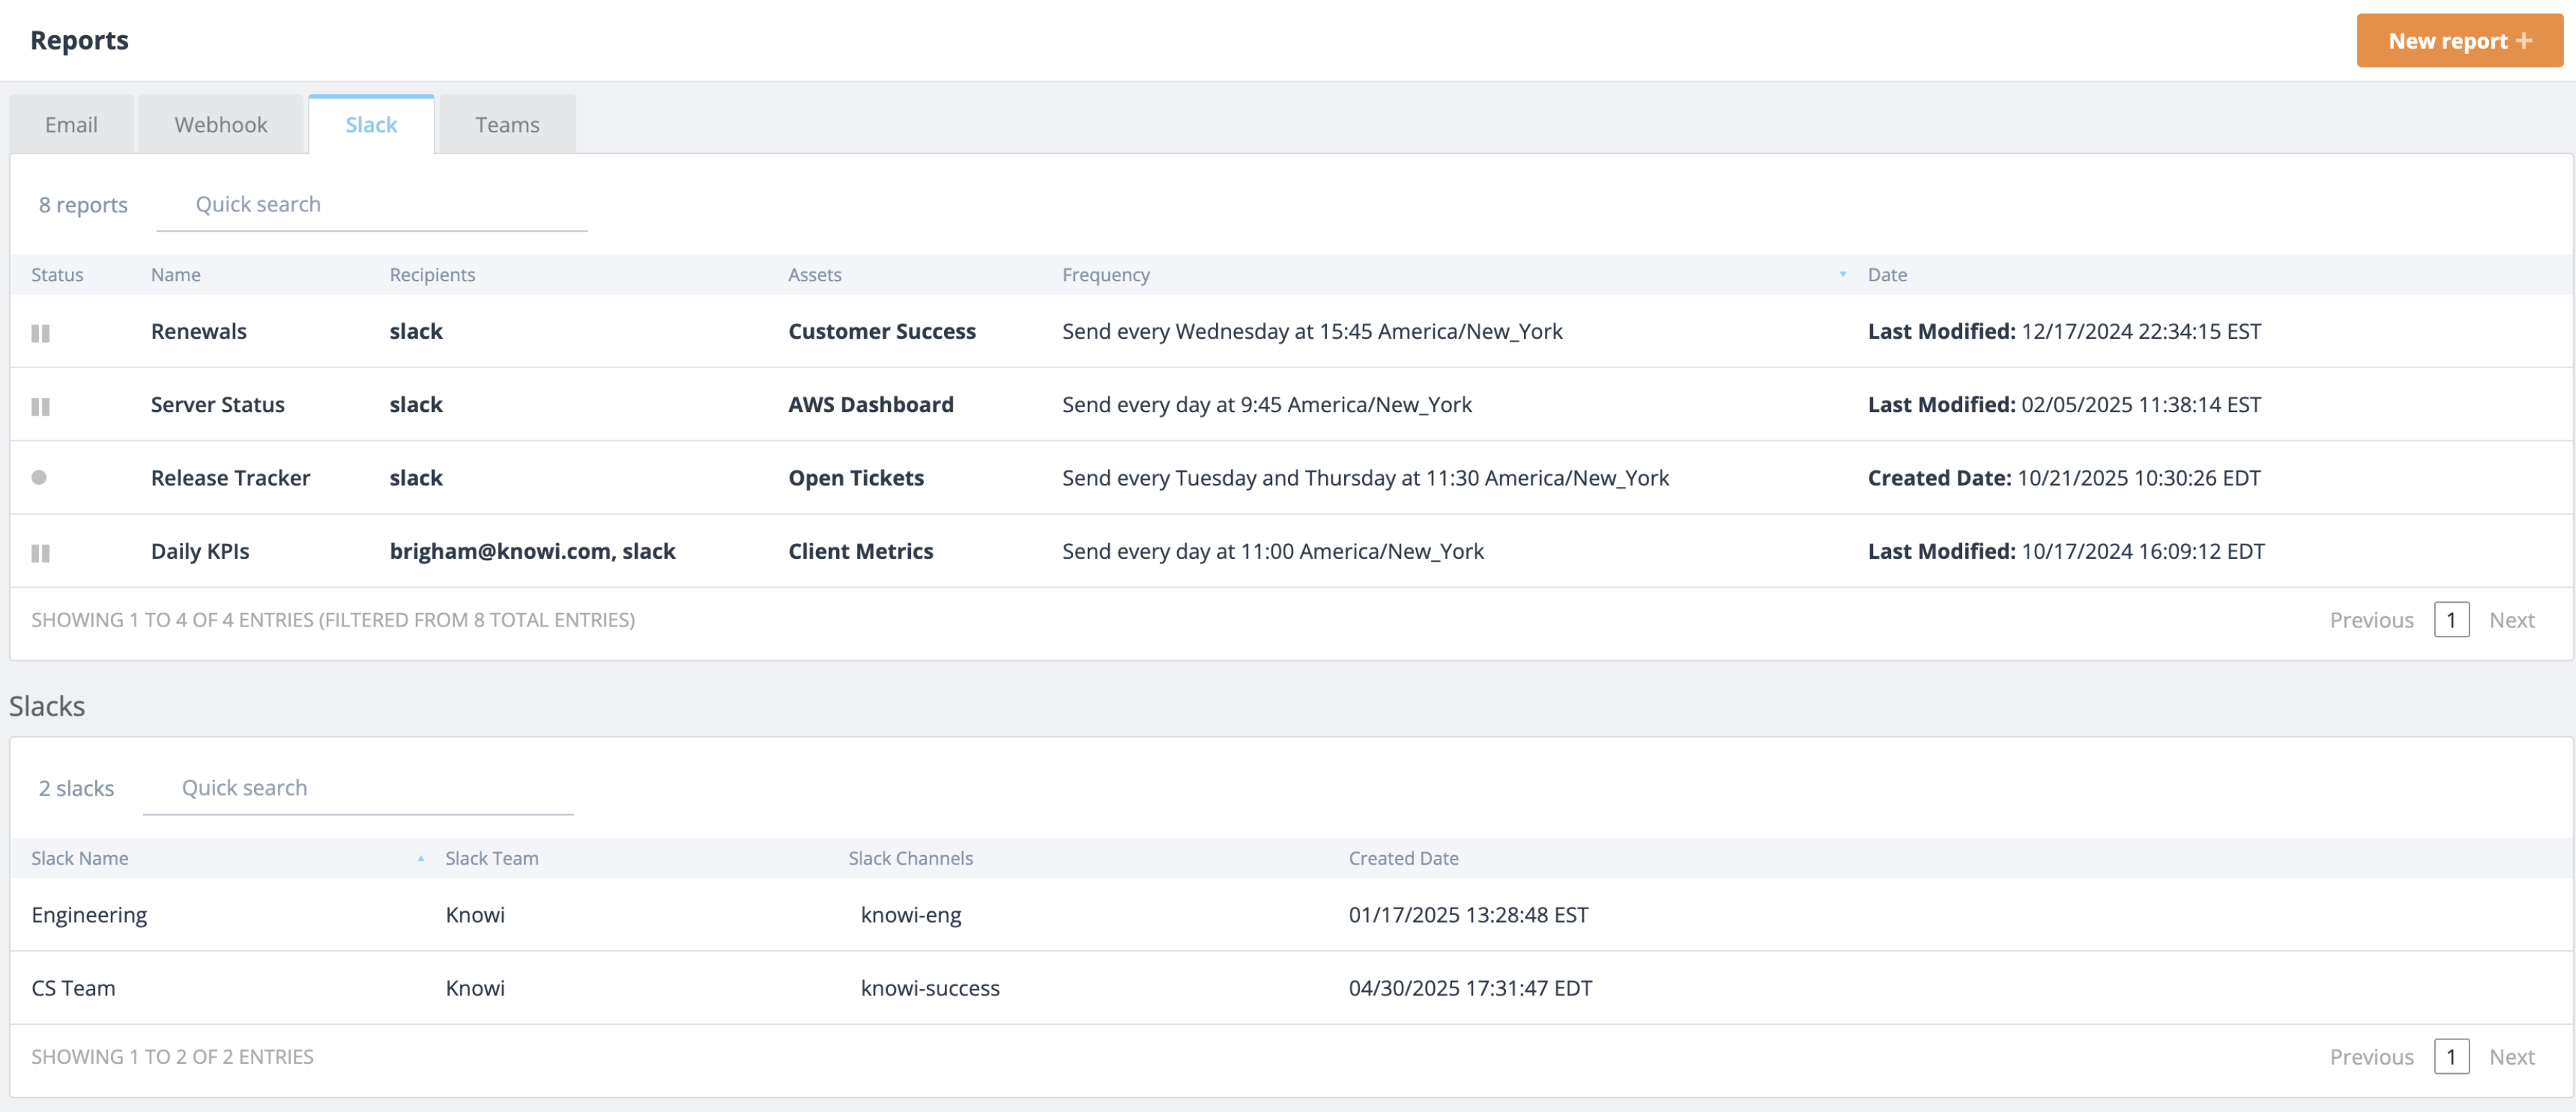Switch to the Email tab

(71, 124)
